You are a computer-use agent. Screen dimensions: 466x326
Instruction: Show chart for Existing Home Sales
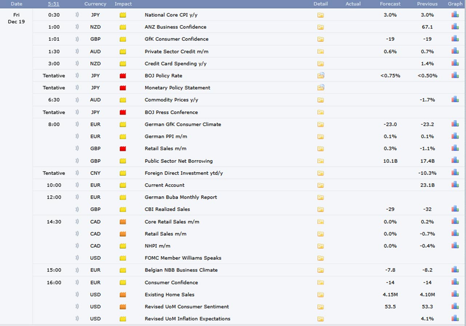[x=455, y=294]
